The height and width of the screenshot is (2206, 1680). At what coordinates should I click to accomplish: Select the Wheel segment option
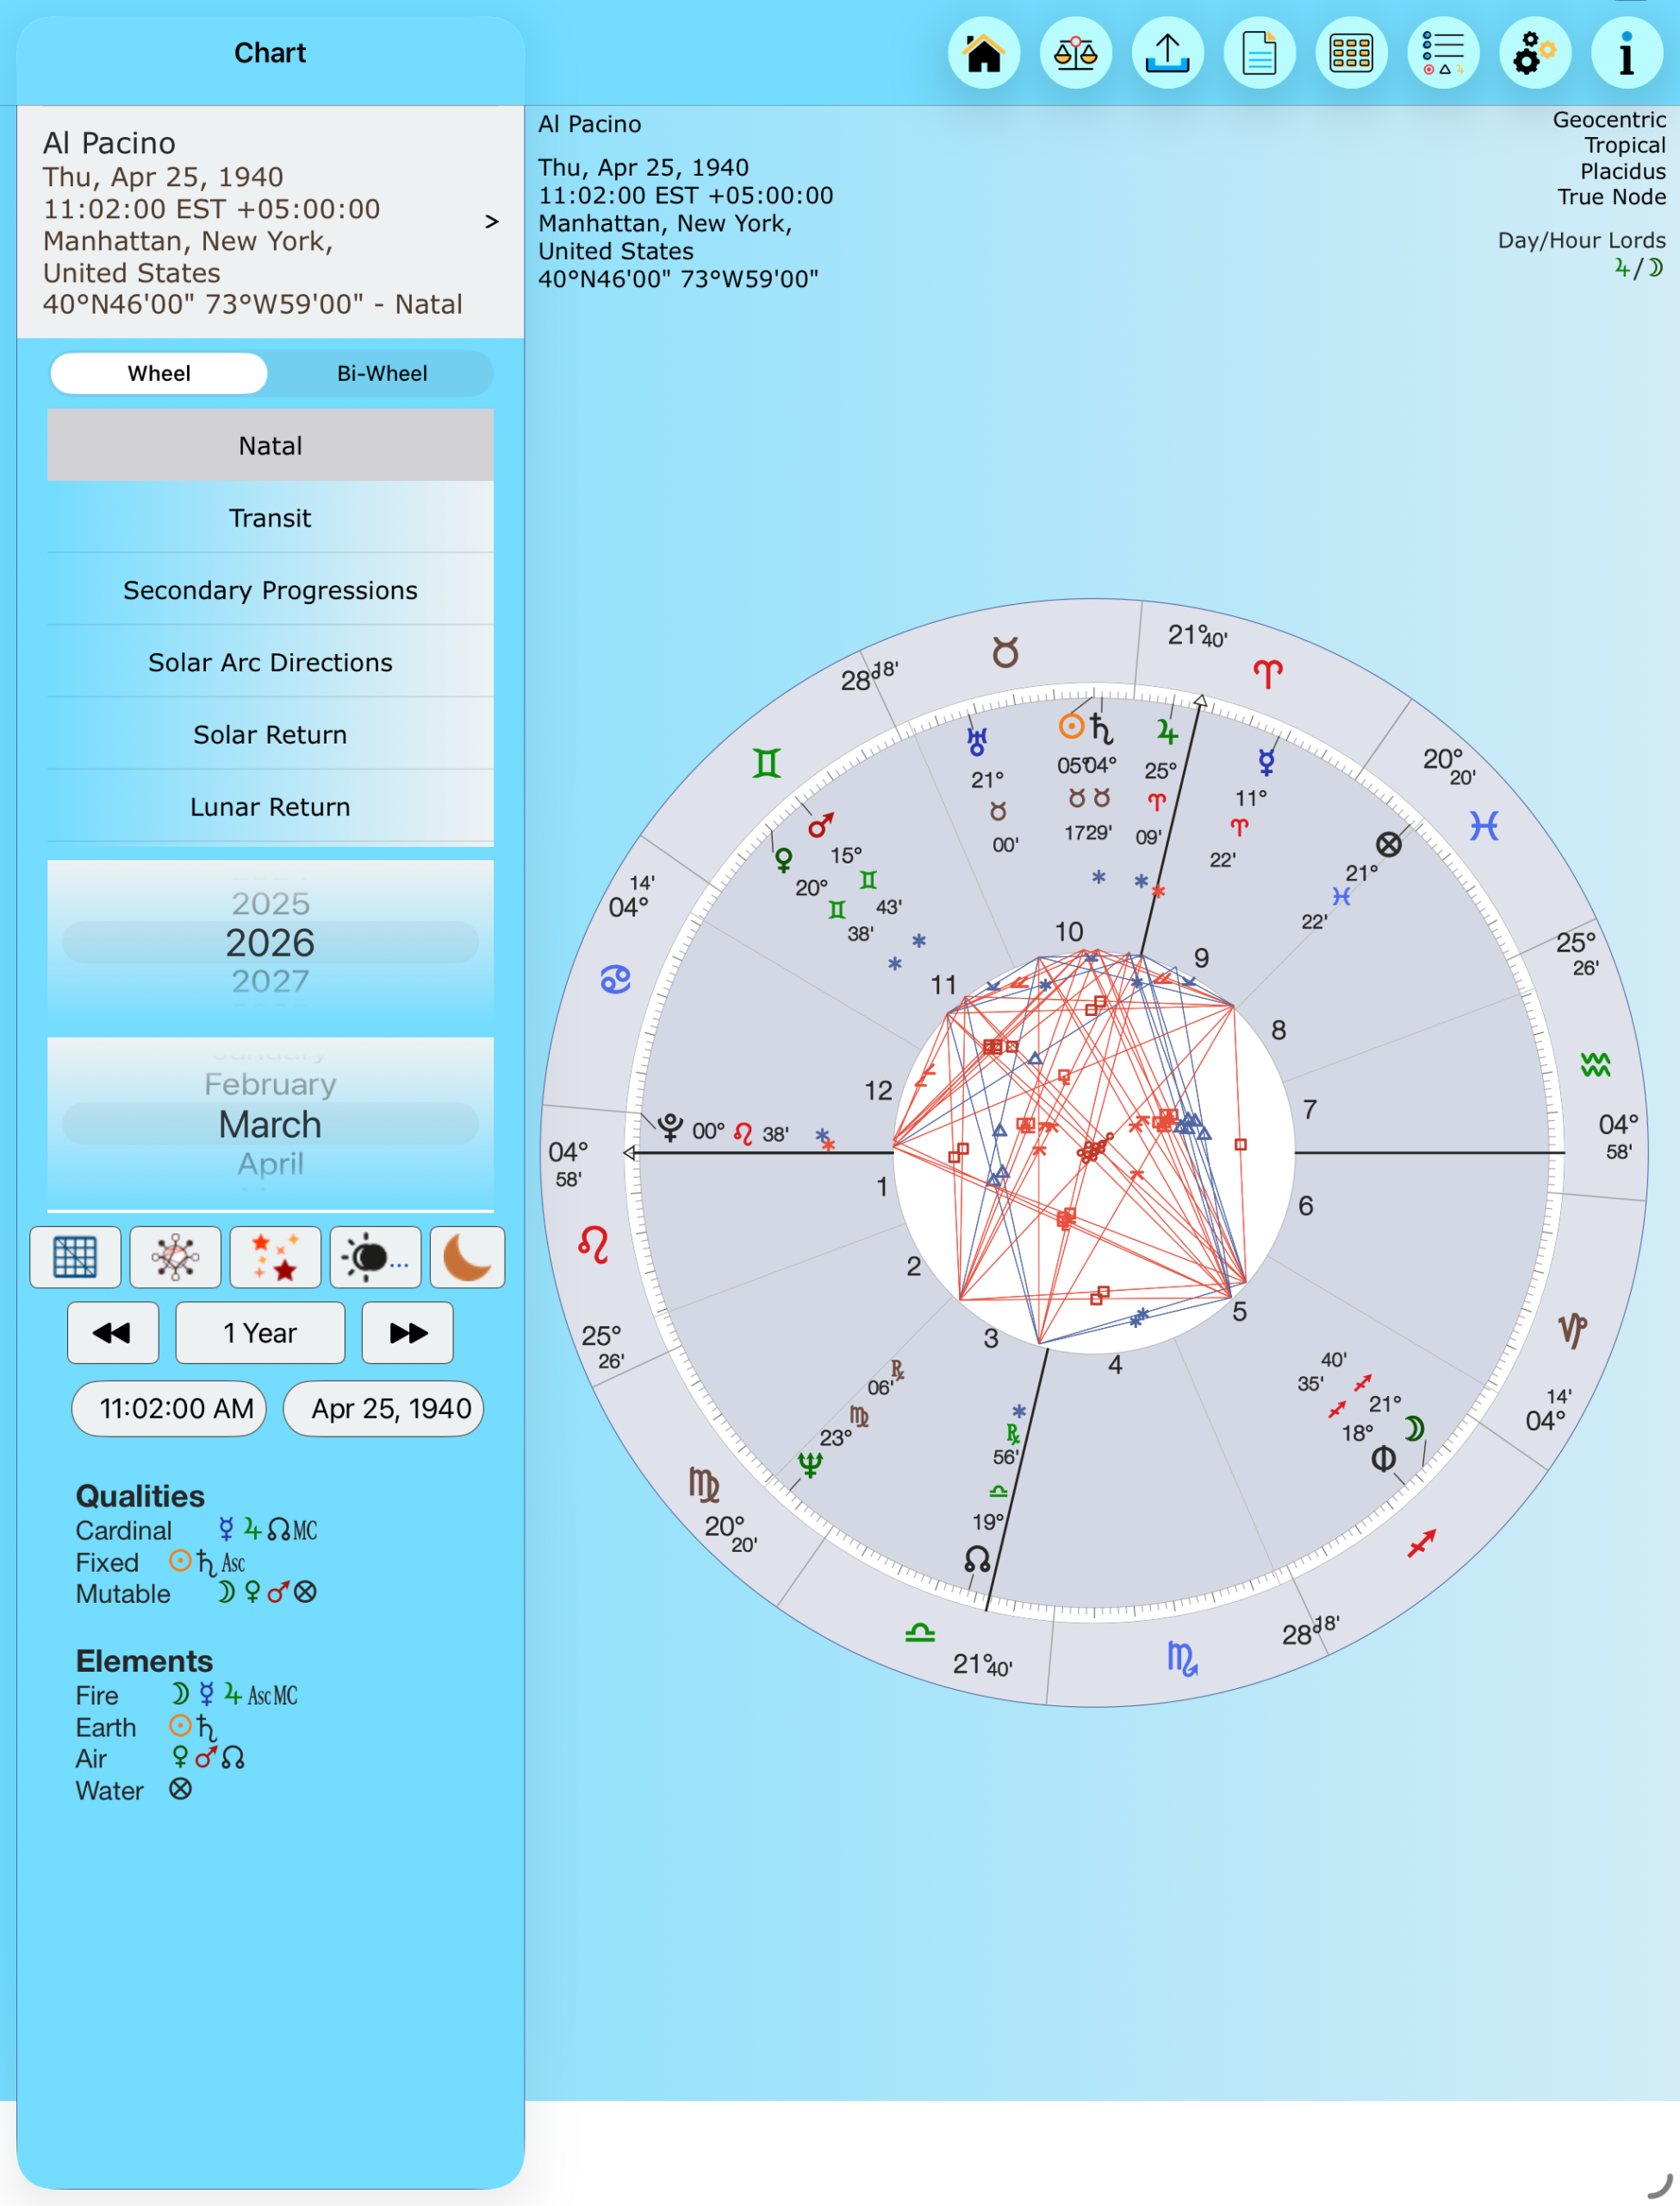click(x=159, y=373)
